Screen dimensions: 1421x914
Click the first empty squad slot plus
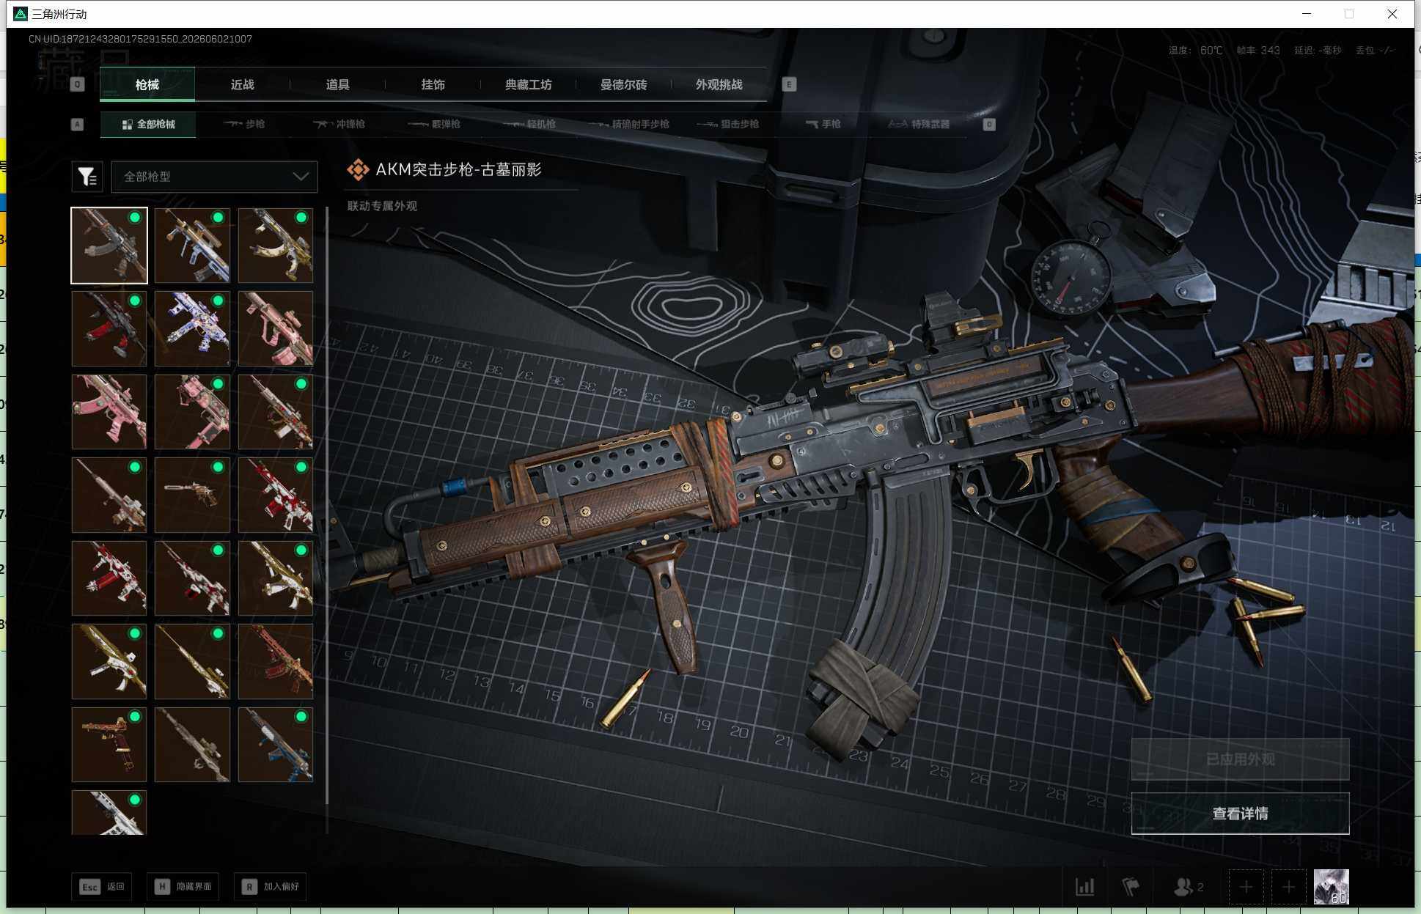coord(1246,887)
